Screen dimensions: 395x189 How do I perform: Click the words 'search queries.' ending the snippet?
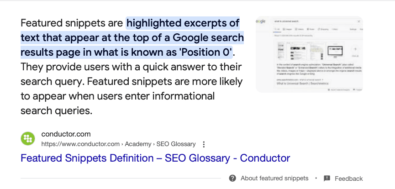[x=57, y=111]
